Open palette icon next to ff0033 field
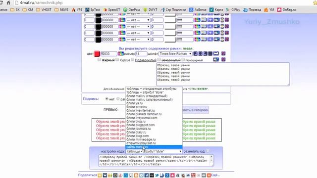 click(x=121, y=53)
